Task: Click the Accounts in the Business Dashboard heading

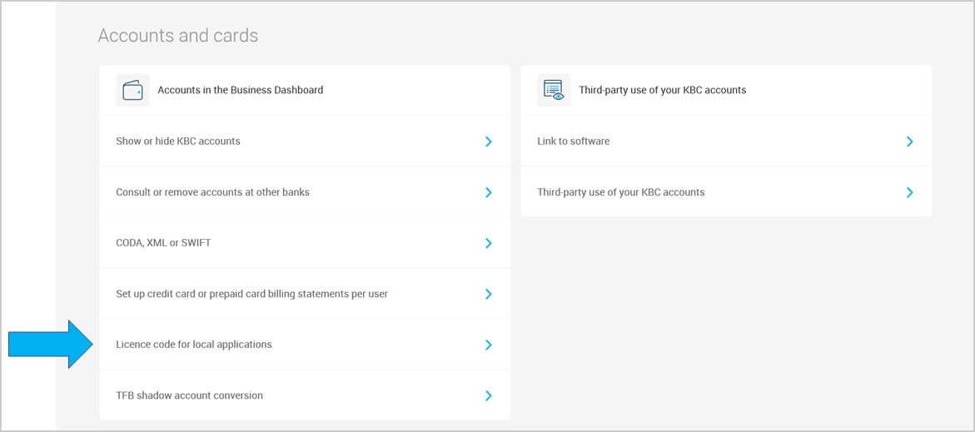Action: (240, 90)
